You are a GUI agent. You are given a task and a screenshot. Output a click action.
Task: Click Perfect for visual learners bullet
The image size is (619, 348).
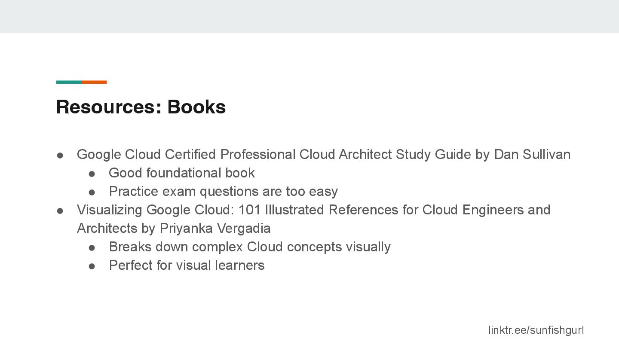[x=187, y=265]
